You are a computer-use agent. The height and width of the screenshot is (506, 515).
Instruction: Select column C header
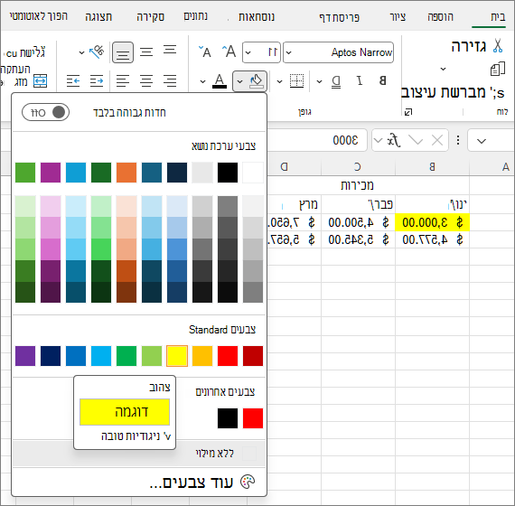pos(358,167)
